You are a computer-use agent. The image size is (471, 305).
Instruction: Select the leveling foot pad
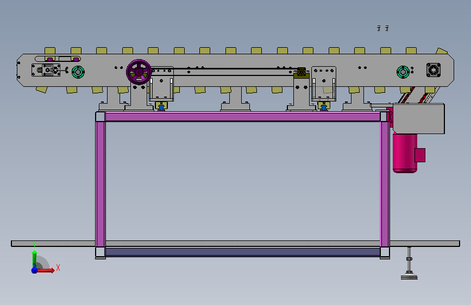tap(409, 276)
